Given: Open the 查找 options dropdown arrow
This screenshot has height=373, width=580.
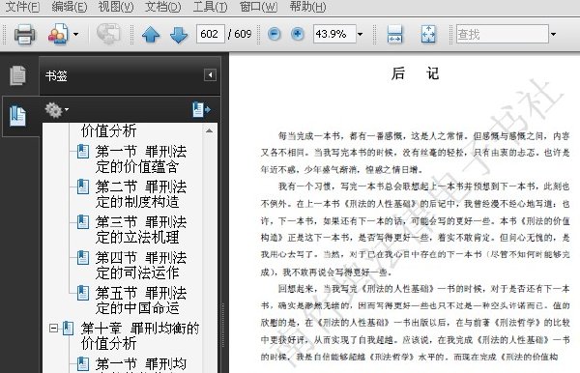Looking at the screenshot, I should 553,35.
